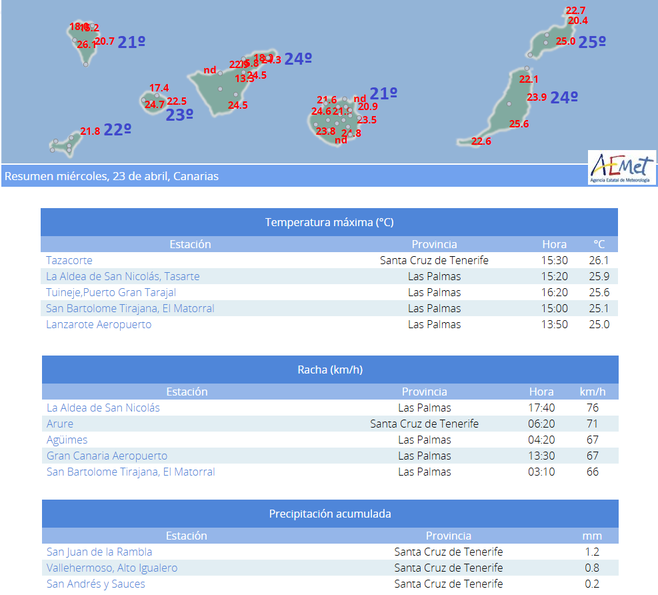The height and width of the screenshot is (595, 658).
Task: Click the 13:30 time for Gran Canaria Aeropuerto
Action: (x=541, y=456)
